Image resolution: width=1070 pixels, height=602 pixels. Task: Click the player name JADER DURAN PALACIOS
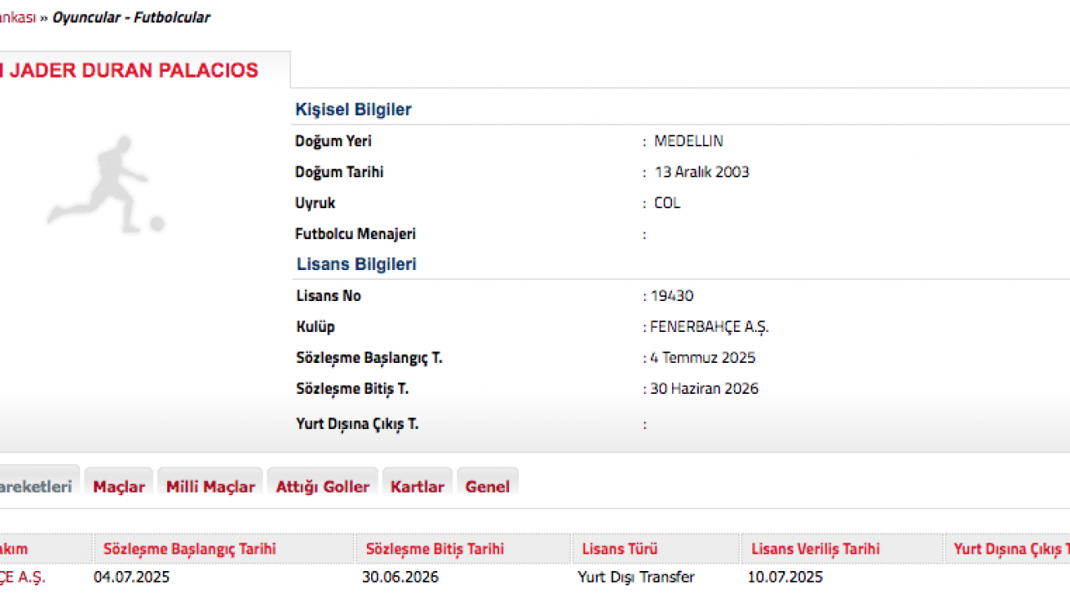click(x=130, y=70)
